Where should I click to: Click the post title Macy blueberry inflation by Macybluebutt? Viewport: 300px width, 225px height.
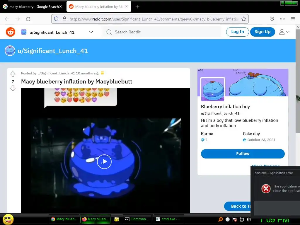tap(76, 81)
